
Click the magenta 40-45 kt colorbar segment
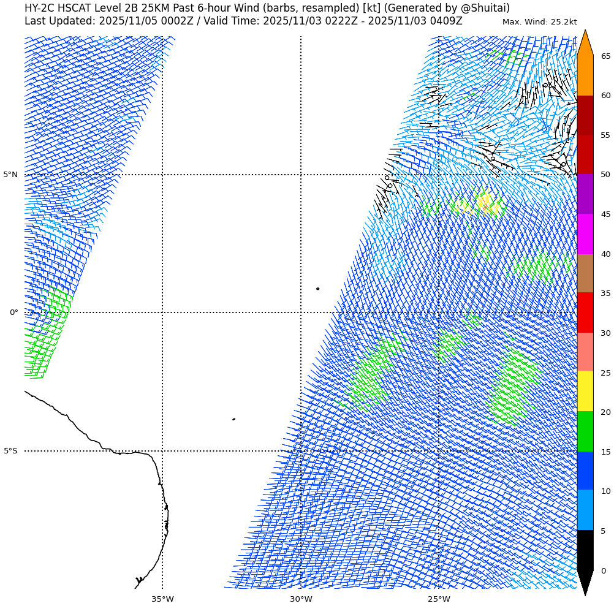(585, 234)
